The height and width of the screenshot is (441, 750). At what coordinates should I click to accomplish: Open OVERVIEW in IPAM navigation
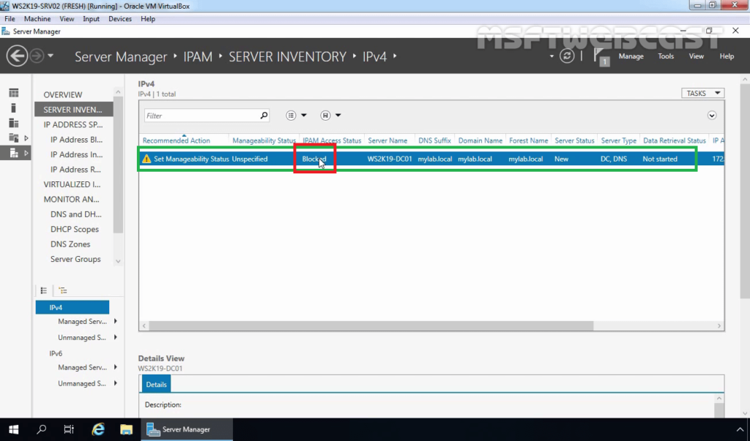point(63,94)
